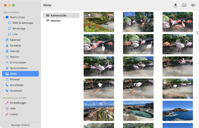The width and height of the screenshot is (199, 128).
Task: Open the coastal town rooftops photo
Action: 99,111
